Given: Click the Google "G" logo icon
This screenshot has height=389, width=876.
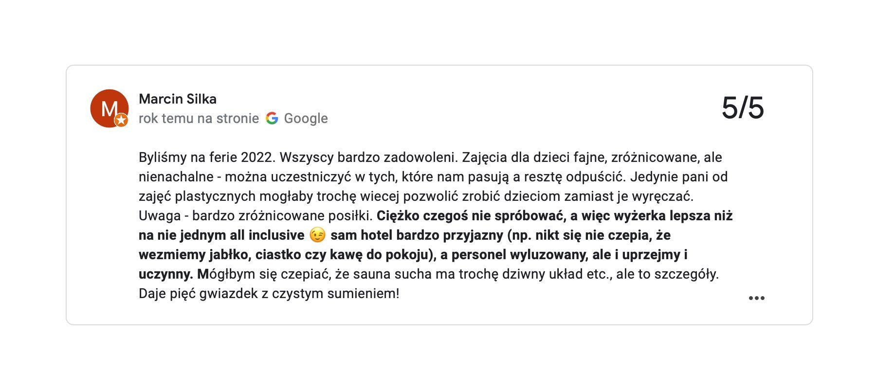Looking at the screenshot, I should coord(272,118).
